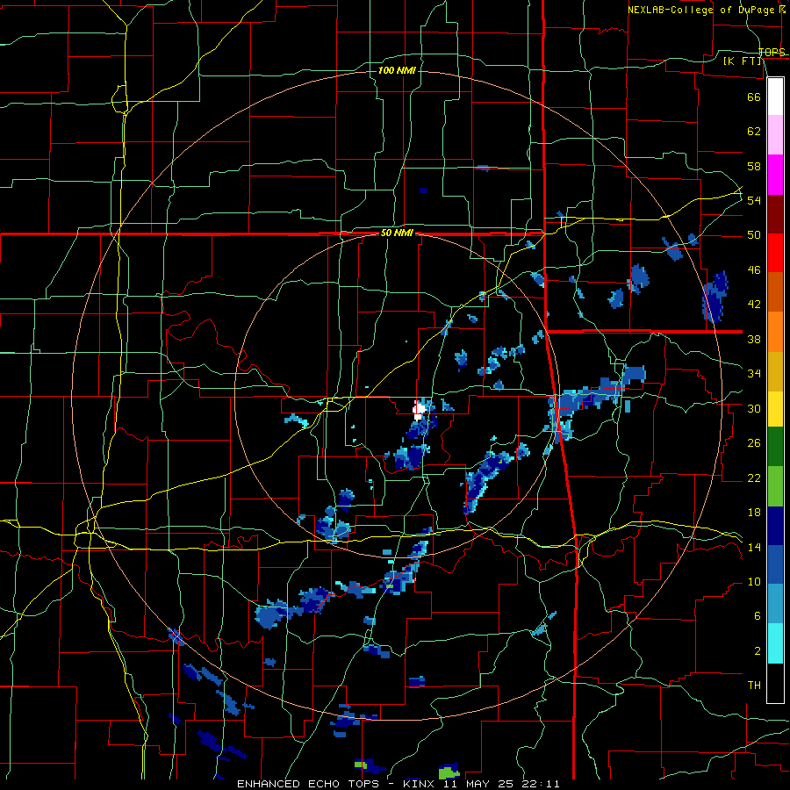Image resolution: width=790 pixels, height=790 pixels.
Task: Click the "18" legend value
Action: pos(754,513)
